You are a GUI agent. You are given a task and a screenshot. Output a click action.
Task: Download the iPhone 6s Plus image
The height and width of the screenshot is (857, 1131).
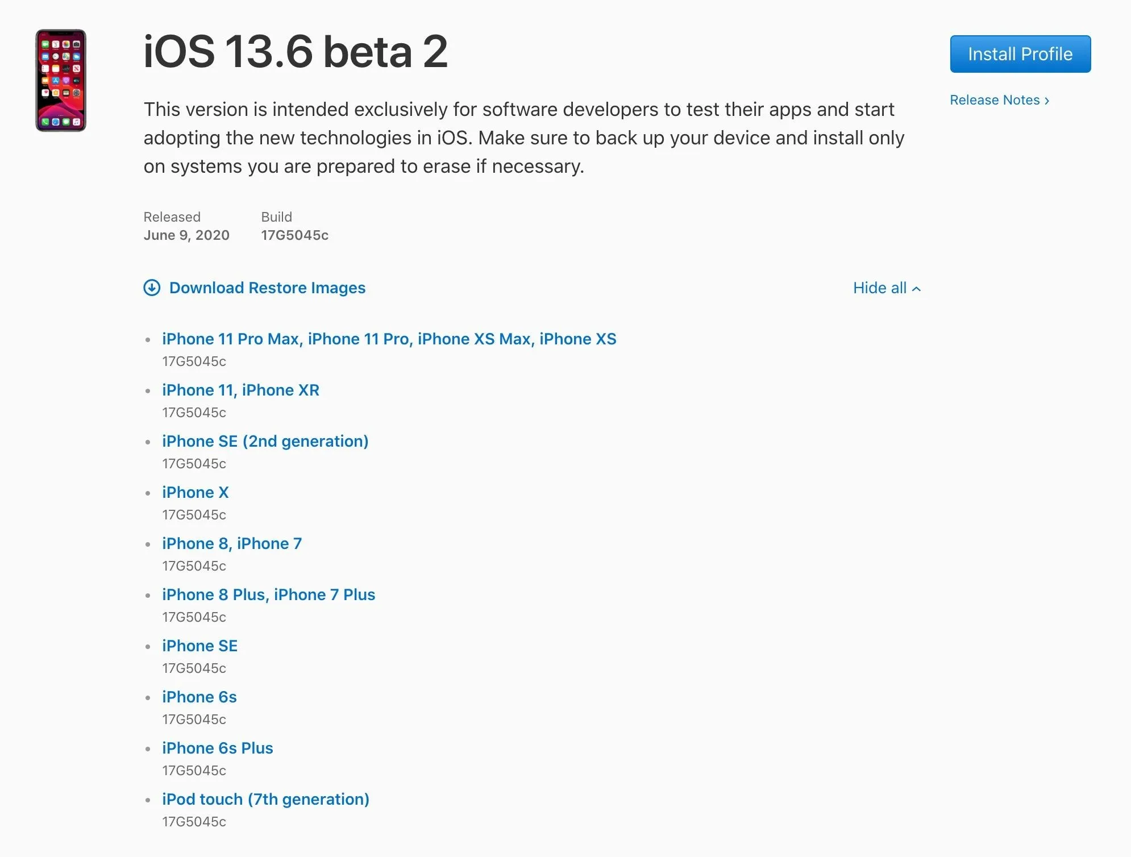[217, 748]
